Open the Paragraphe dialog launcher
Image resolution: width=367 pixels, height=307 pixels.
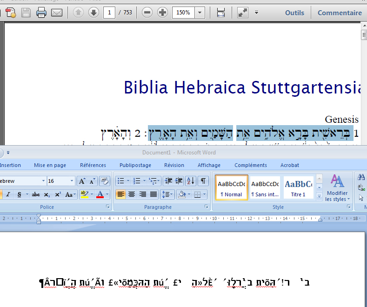(207, 207)
